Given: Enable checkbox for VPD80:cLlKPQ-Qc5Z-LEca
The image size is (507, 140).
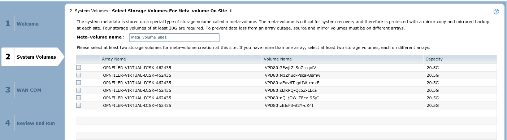Looking at the screenshot, I should tap(78, 90).
